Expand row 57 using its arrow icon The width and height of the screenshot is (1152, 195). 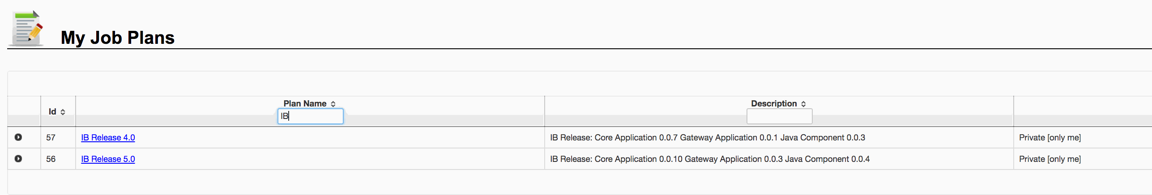click(x=18, y=137)
